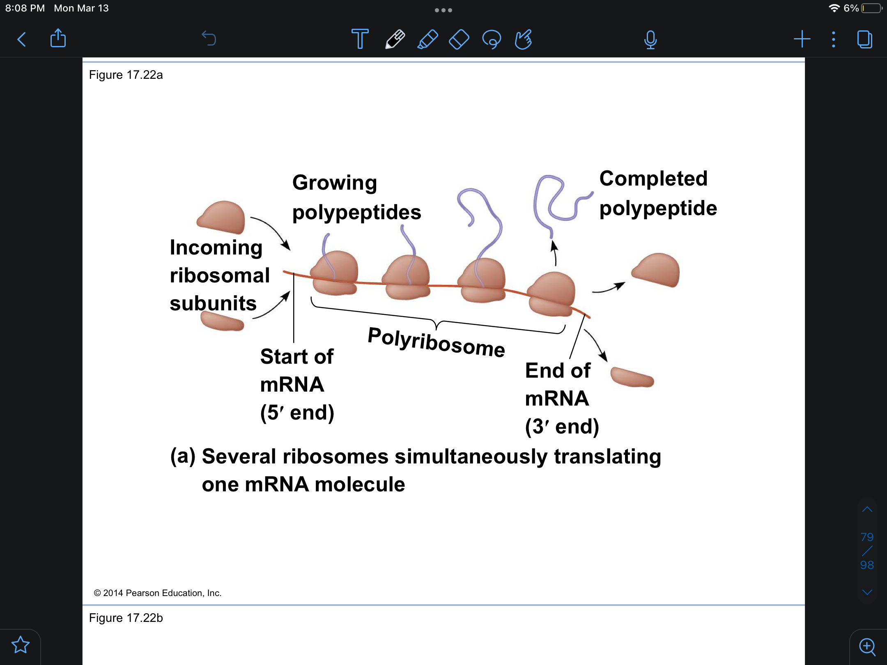
Task: Open the page view / pages panel
Action: 865,39
